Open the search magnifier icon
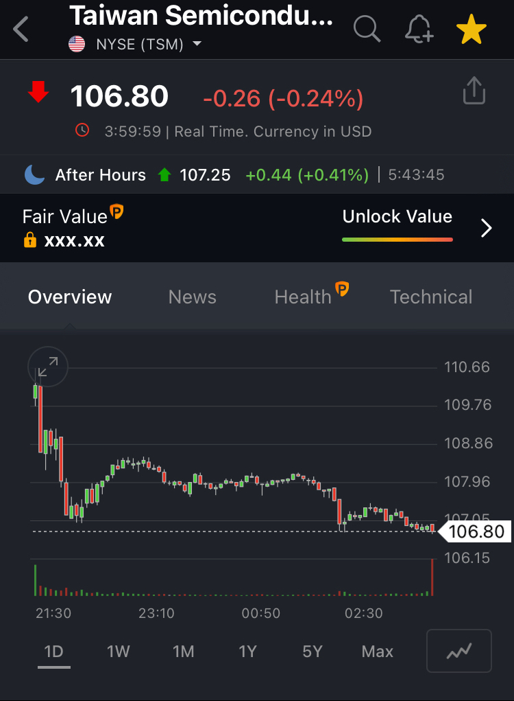The width and height of the screenshot is (514, 701). coord(367,29)
